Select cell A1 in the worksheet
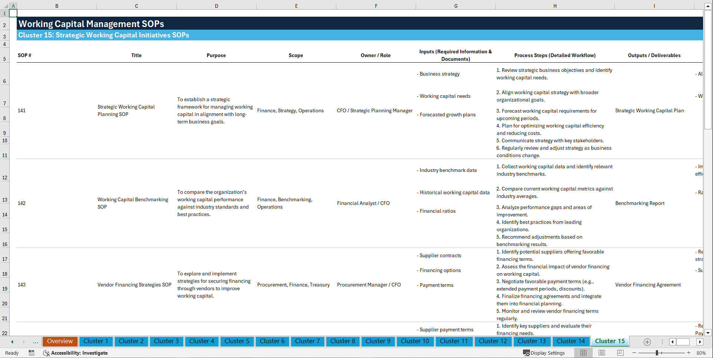Image resolution: width=713 pixels, height=358 pixels. pos(13,13)
